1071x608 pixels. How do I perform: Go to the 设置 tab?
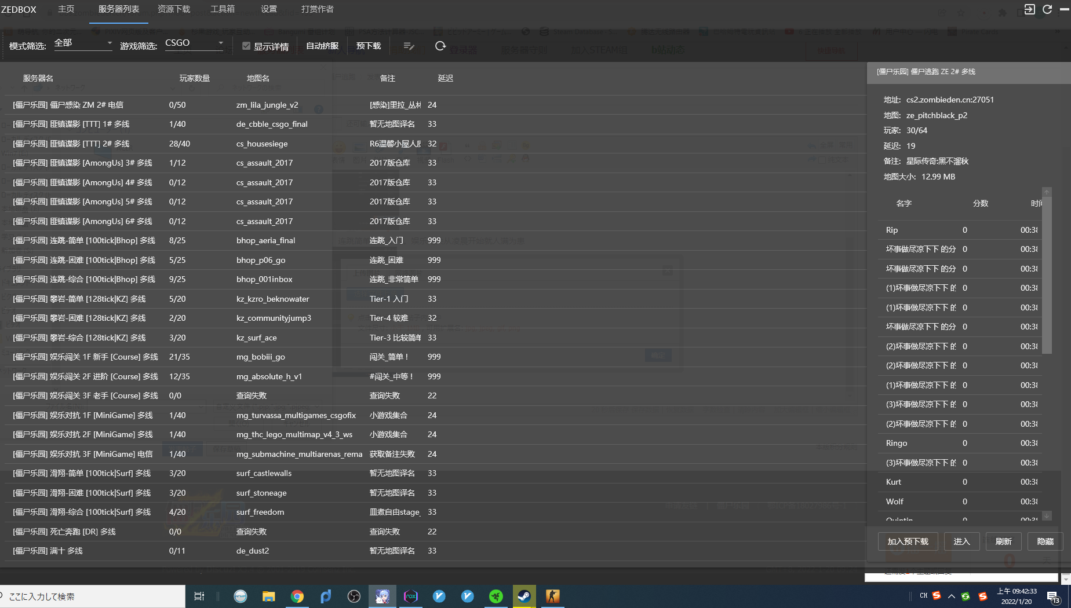tap(269, 9)
